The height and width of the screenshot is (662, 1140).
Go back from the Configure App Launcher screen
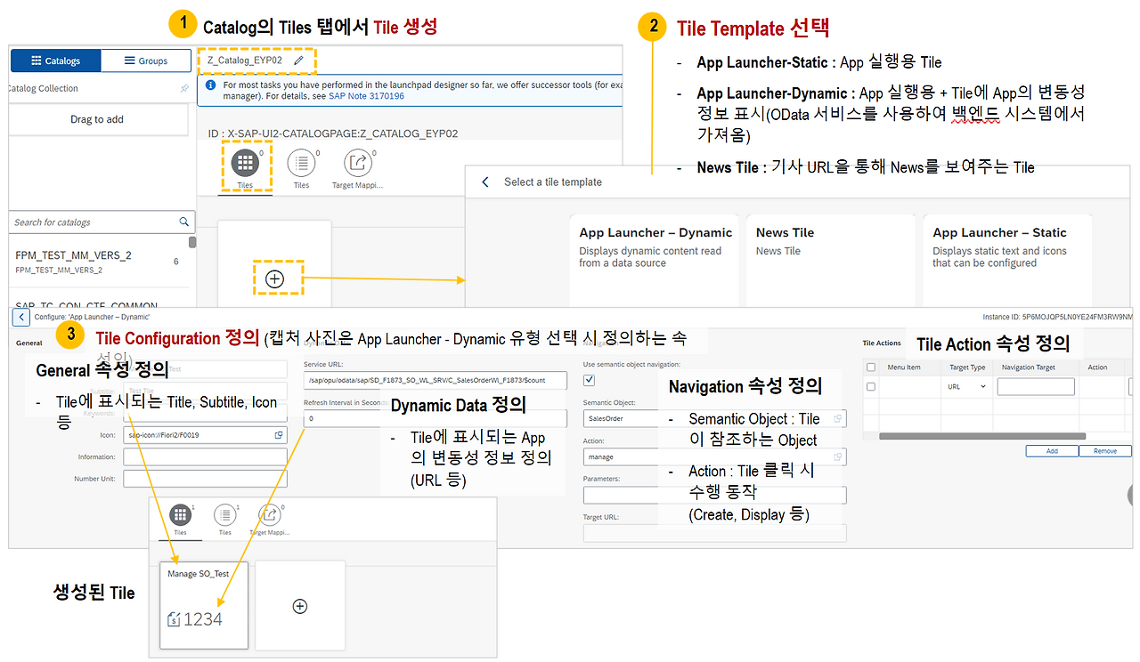(x=23, y=317)
